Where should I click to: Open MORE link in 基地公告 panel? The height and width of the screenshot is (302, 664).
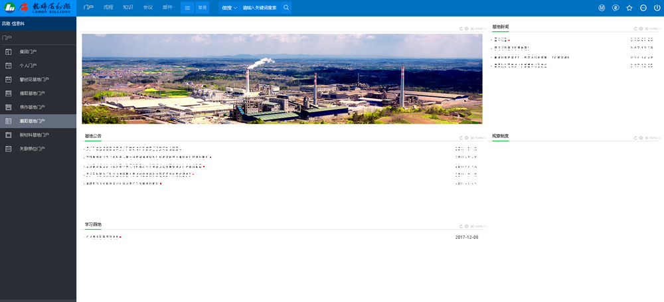point(480,138)
